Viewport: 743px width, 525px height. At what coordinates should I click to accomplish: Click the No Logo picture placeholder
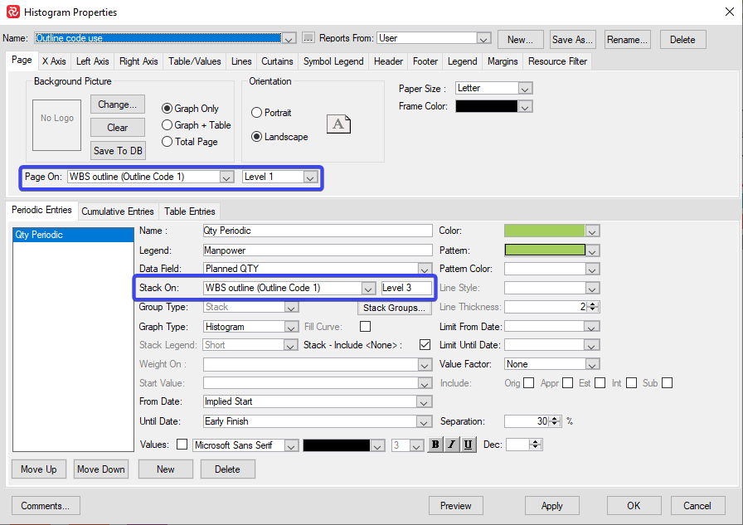57,119
